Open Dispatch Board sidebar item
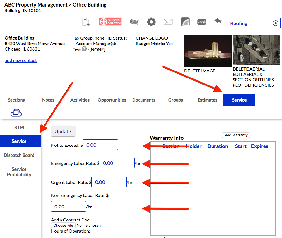282x238 pixels. (19, 155)
